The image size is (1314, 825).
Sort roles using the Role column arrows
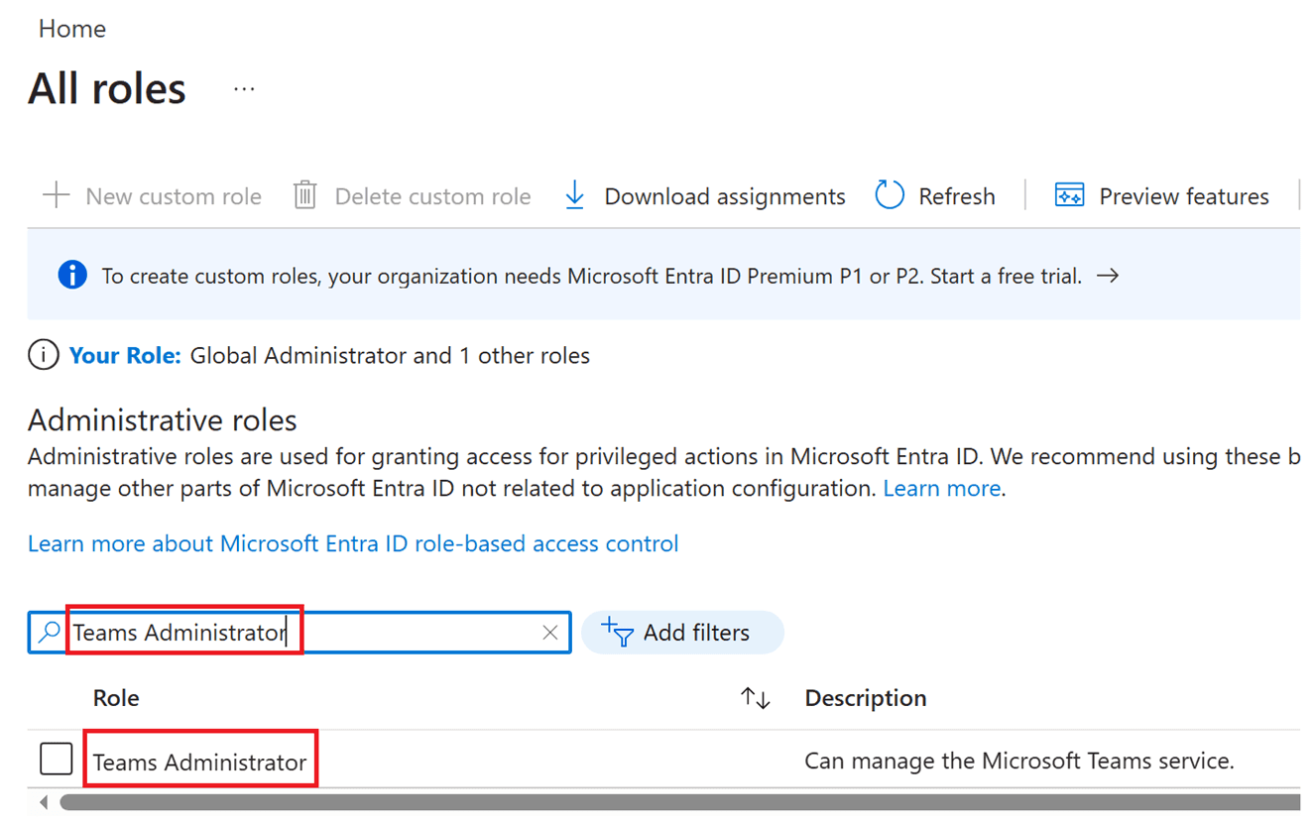tap(756, 698)
